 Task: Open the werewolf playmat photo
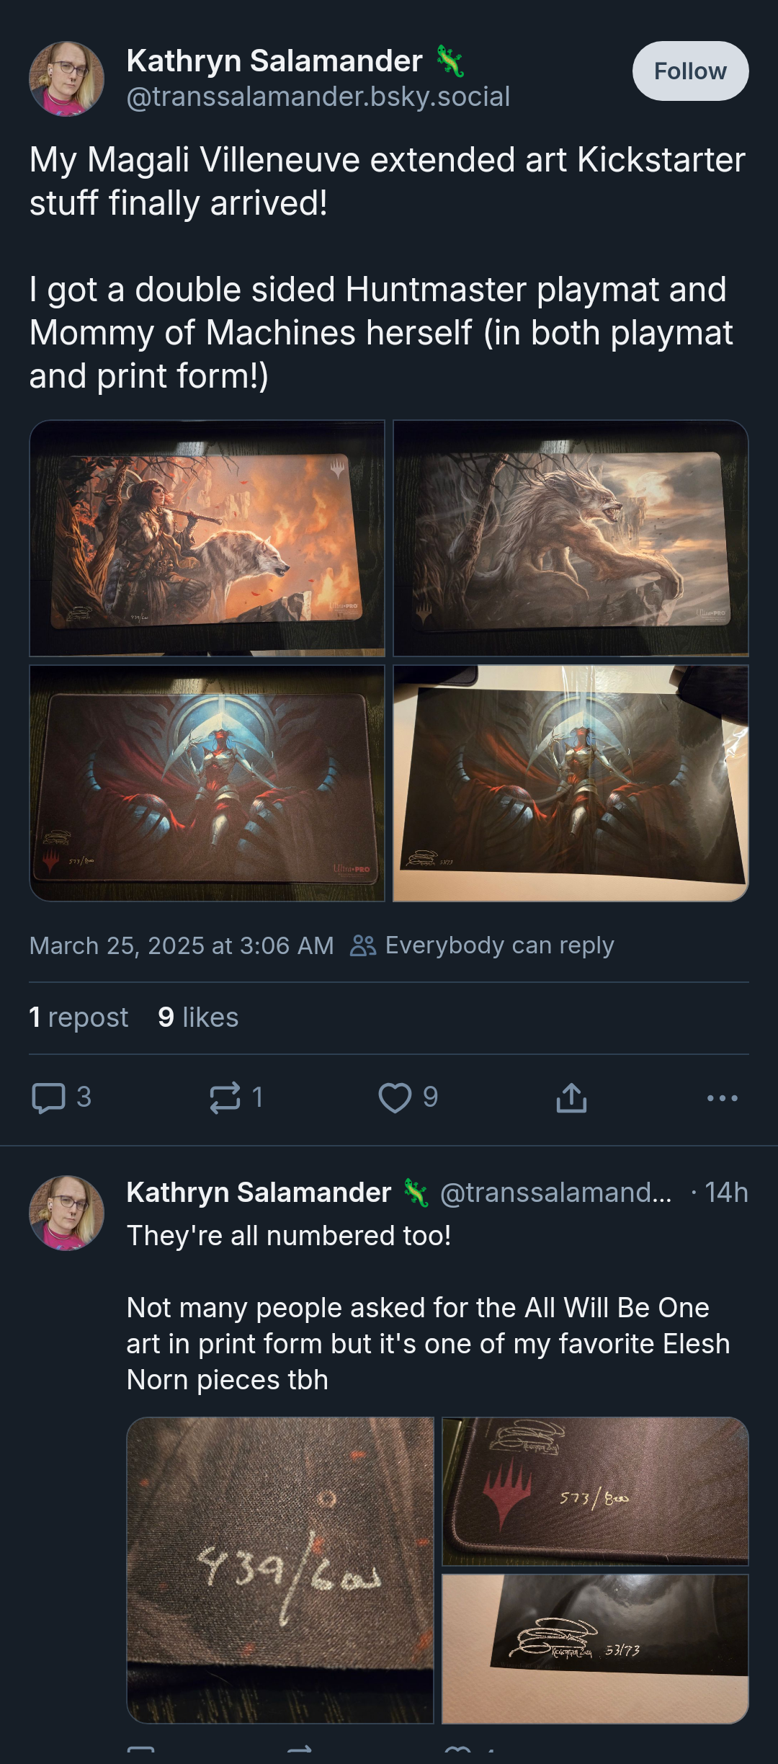coord(571,538)
